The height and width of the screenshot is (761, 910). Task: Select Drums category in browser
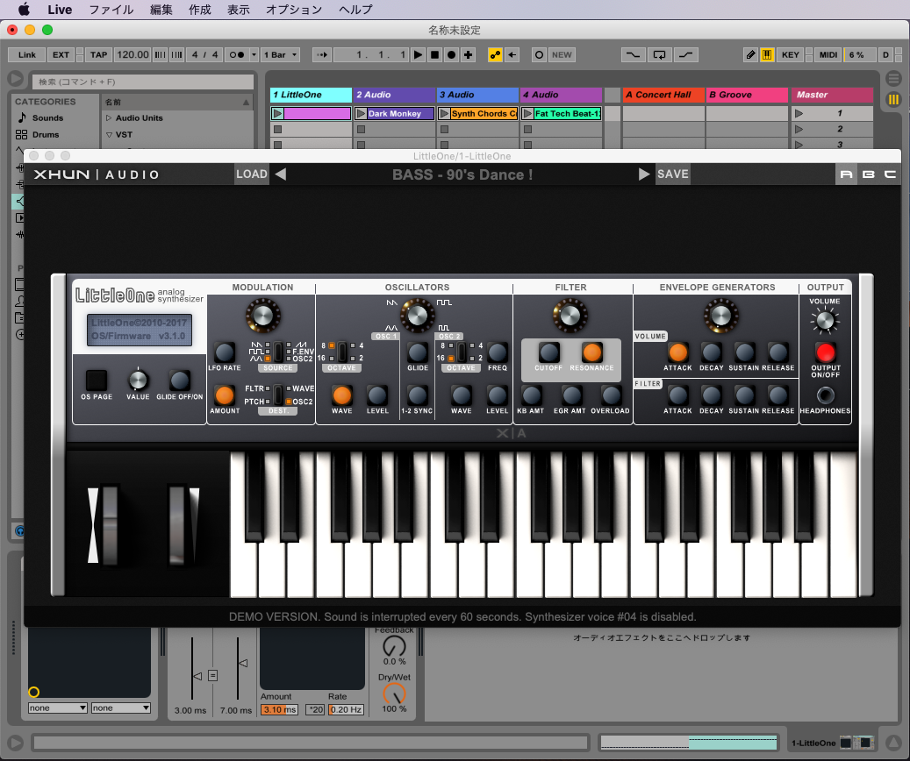(x=46, y=134)
